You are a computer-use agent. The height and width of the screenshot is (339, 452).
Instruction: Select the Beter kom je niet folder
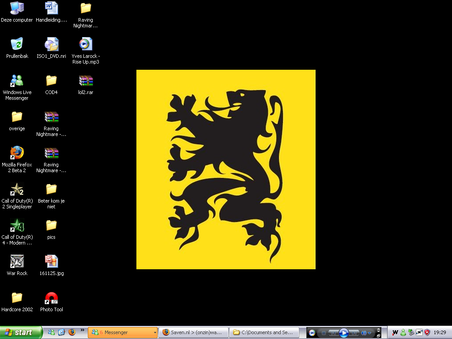(51, 196)
